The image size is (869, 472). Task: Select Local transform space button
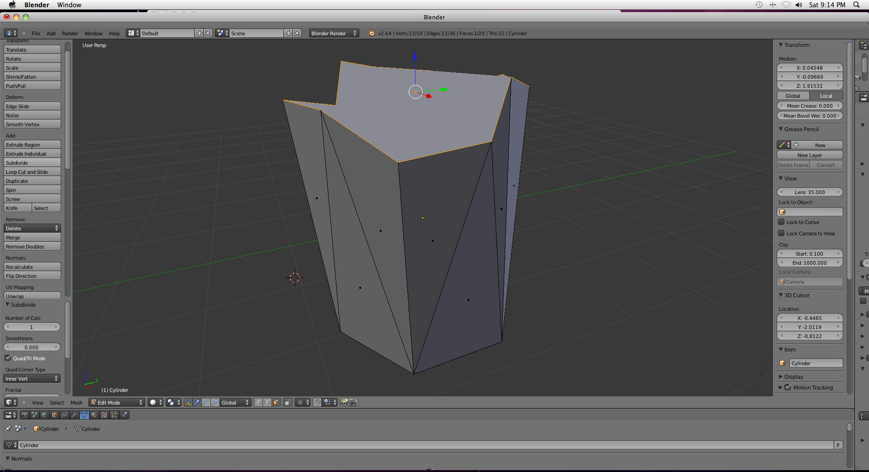pos(826,96)
